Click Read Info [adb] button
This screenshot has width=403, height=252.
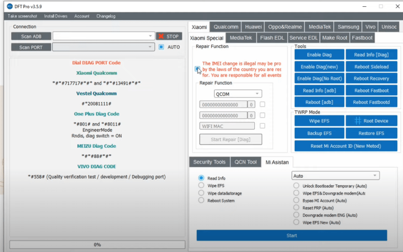pos(319,90)
